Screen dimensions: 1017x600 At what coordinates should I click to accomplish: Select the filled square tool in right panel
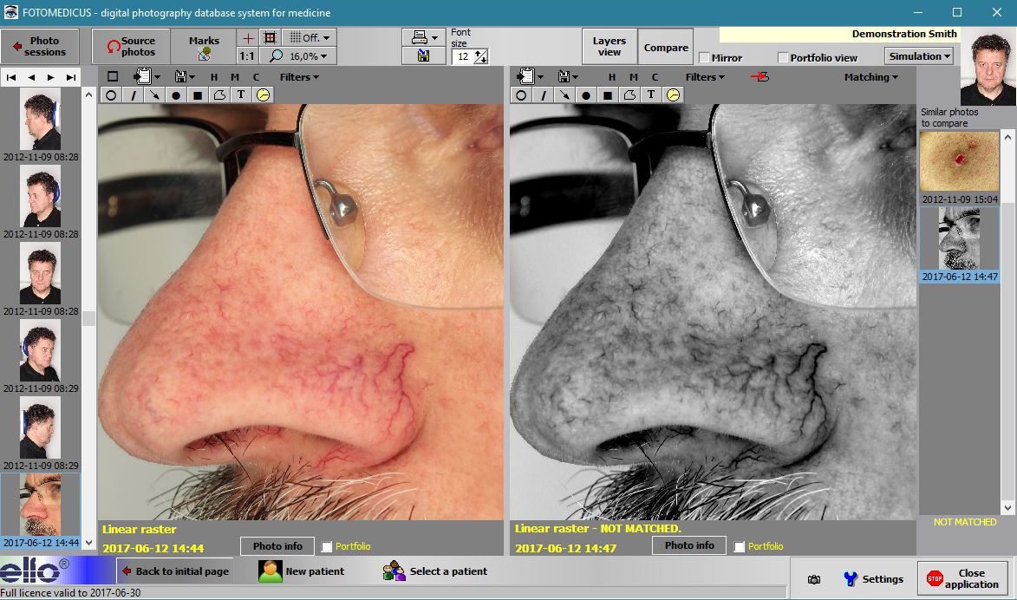[x=609, y=95]
